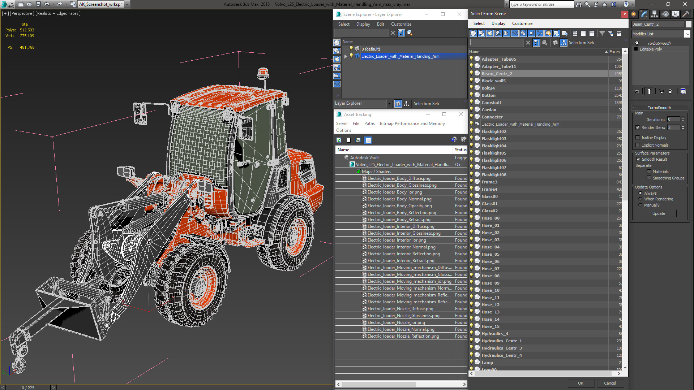Click the Update button in TurboSmooth
694x390 pixels.
[659, 213]
